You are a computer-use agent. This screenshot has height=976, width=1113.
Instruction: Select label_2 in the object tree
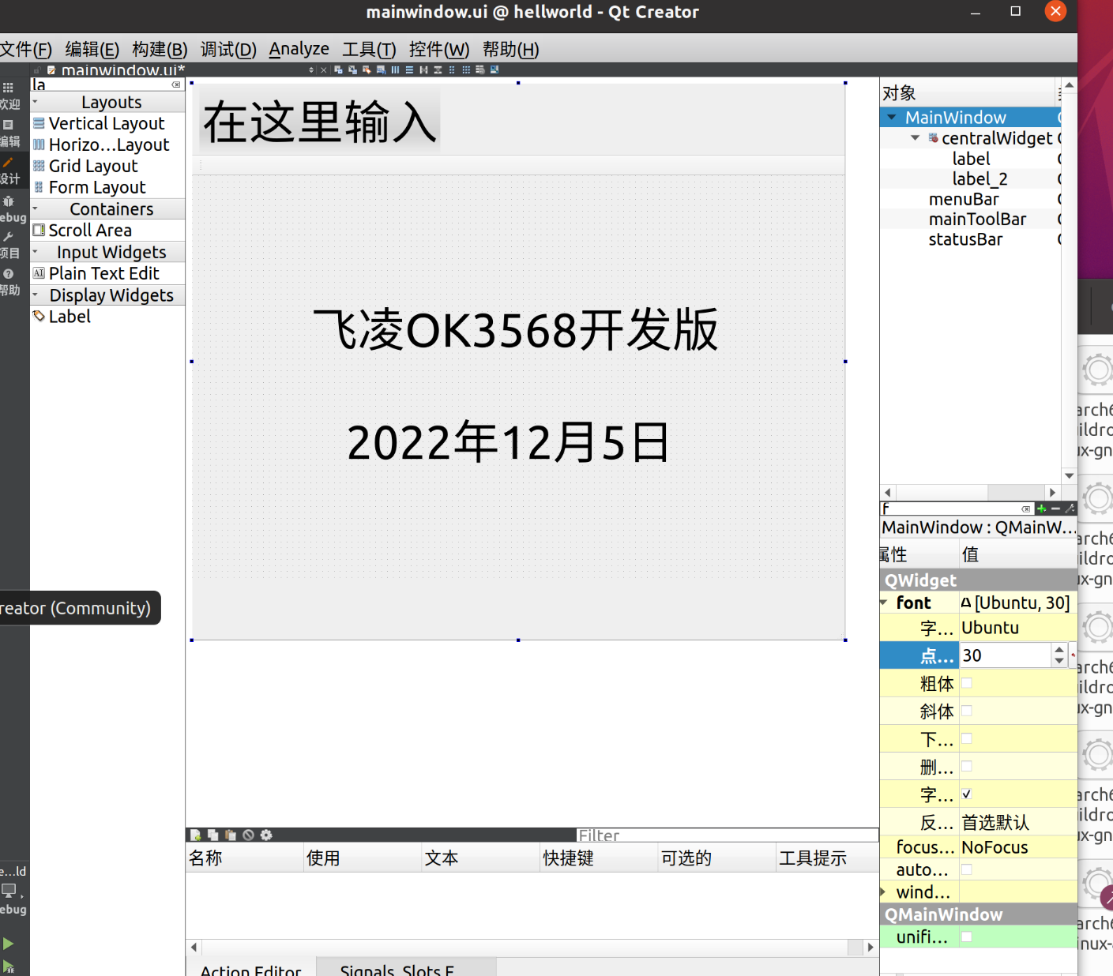[980, 179]
